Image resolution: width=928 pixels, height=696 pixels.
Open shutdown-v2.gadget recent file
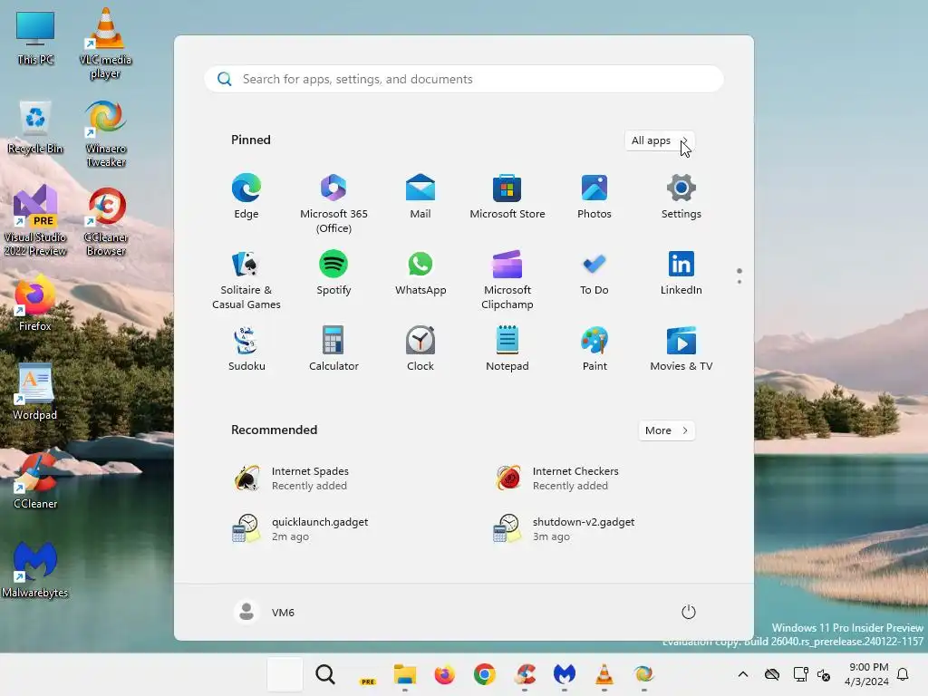(x=564, y=529)
